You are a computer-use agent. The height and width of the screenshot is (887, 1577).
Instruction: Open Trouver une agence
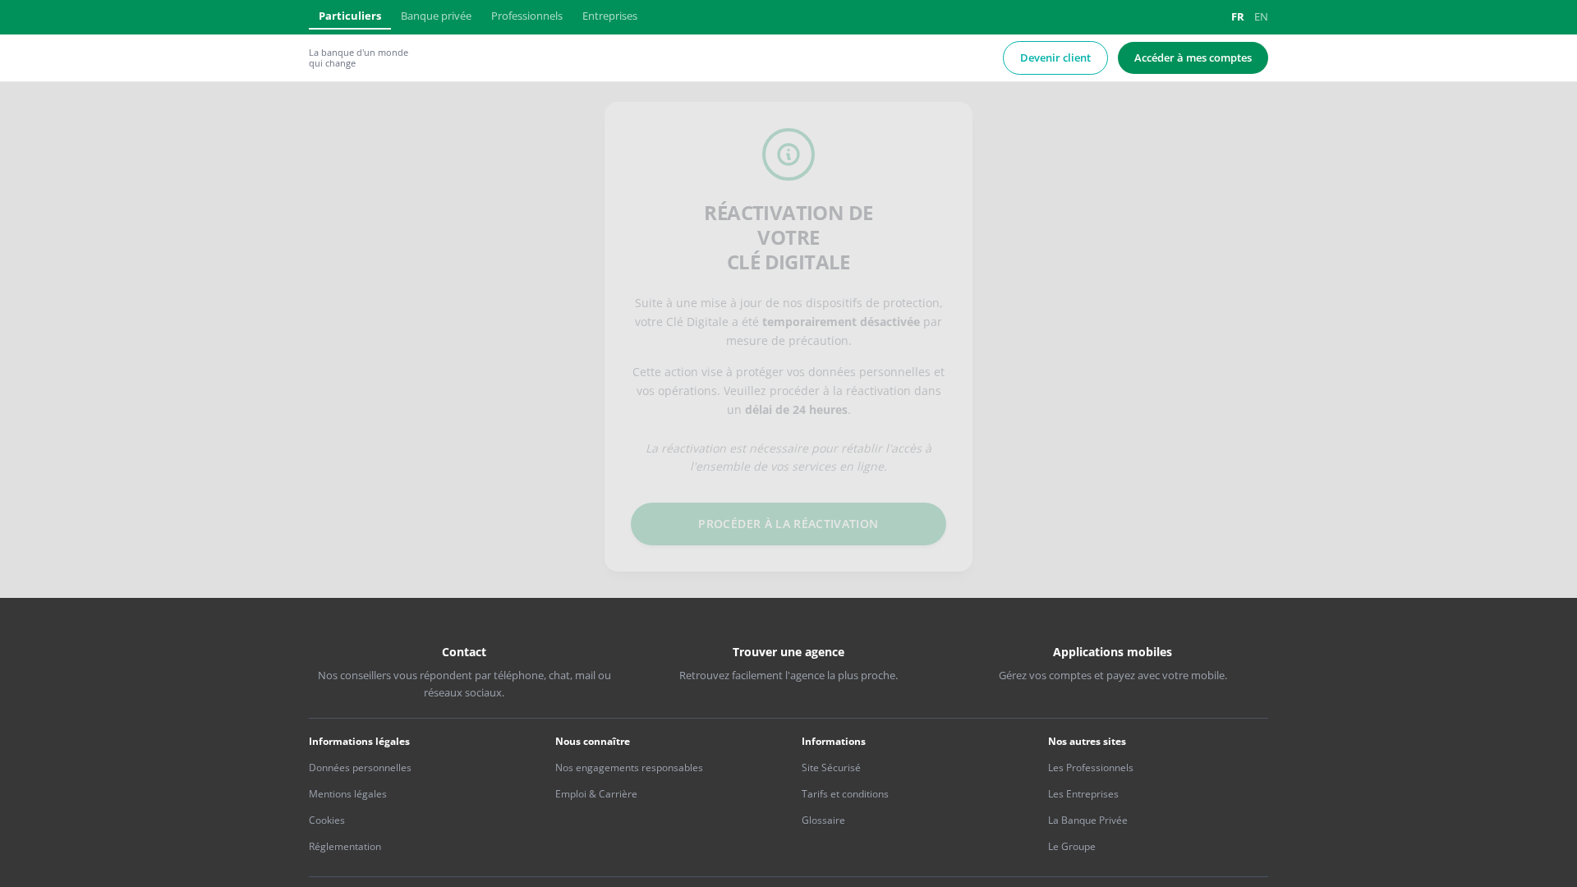pos(788,652)
